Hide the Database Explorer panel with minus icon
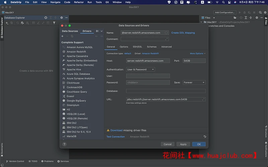The height and width of the screenshot is (167, 268). click(66, 18)
